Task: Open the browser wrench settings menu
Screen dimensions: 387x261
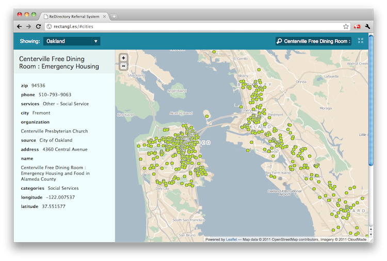Action: click(x=367, y=26)
